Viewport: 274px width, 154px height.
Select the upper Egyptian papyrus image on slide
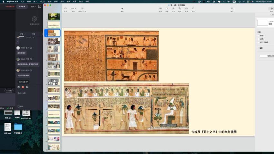112,56
